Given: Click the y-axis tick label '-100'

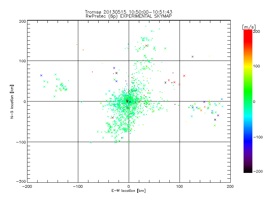Looking at the screenshot, I should (21, 142).
